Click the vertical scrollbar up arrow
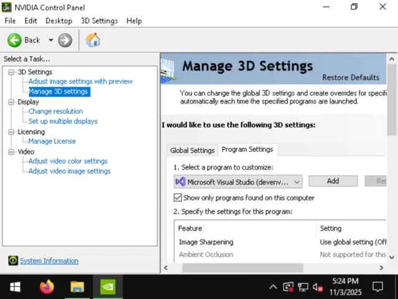The height and width of the screenshot is (299, 398). pyautogui.click(x=392, y=59)
